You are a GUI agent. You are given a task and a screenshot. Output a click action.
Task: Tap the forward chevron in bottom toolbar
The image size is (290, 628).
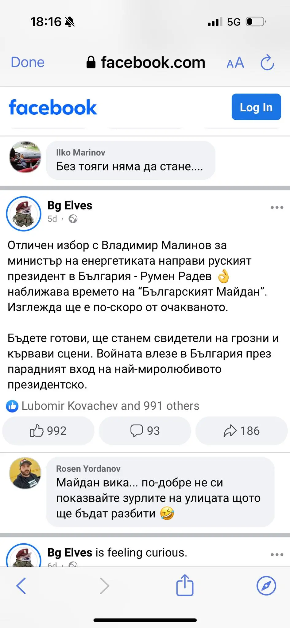coord(105,586)
